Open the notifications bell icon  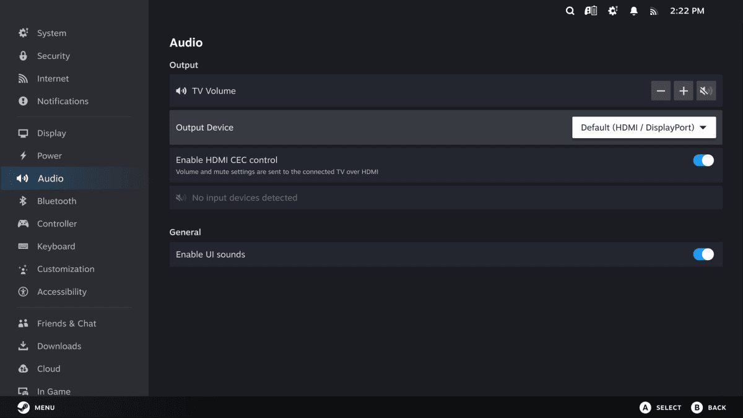pos(633,11)
